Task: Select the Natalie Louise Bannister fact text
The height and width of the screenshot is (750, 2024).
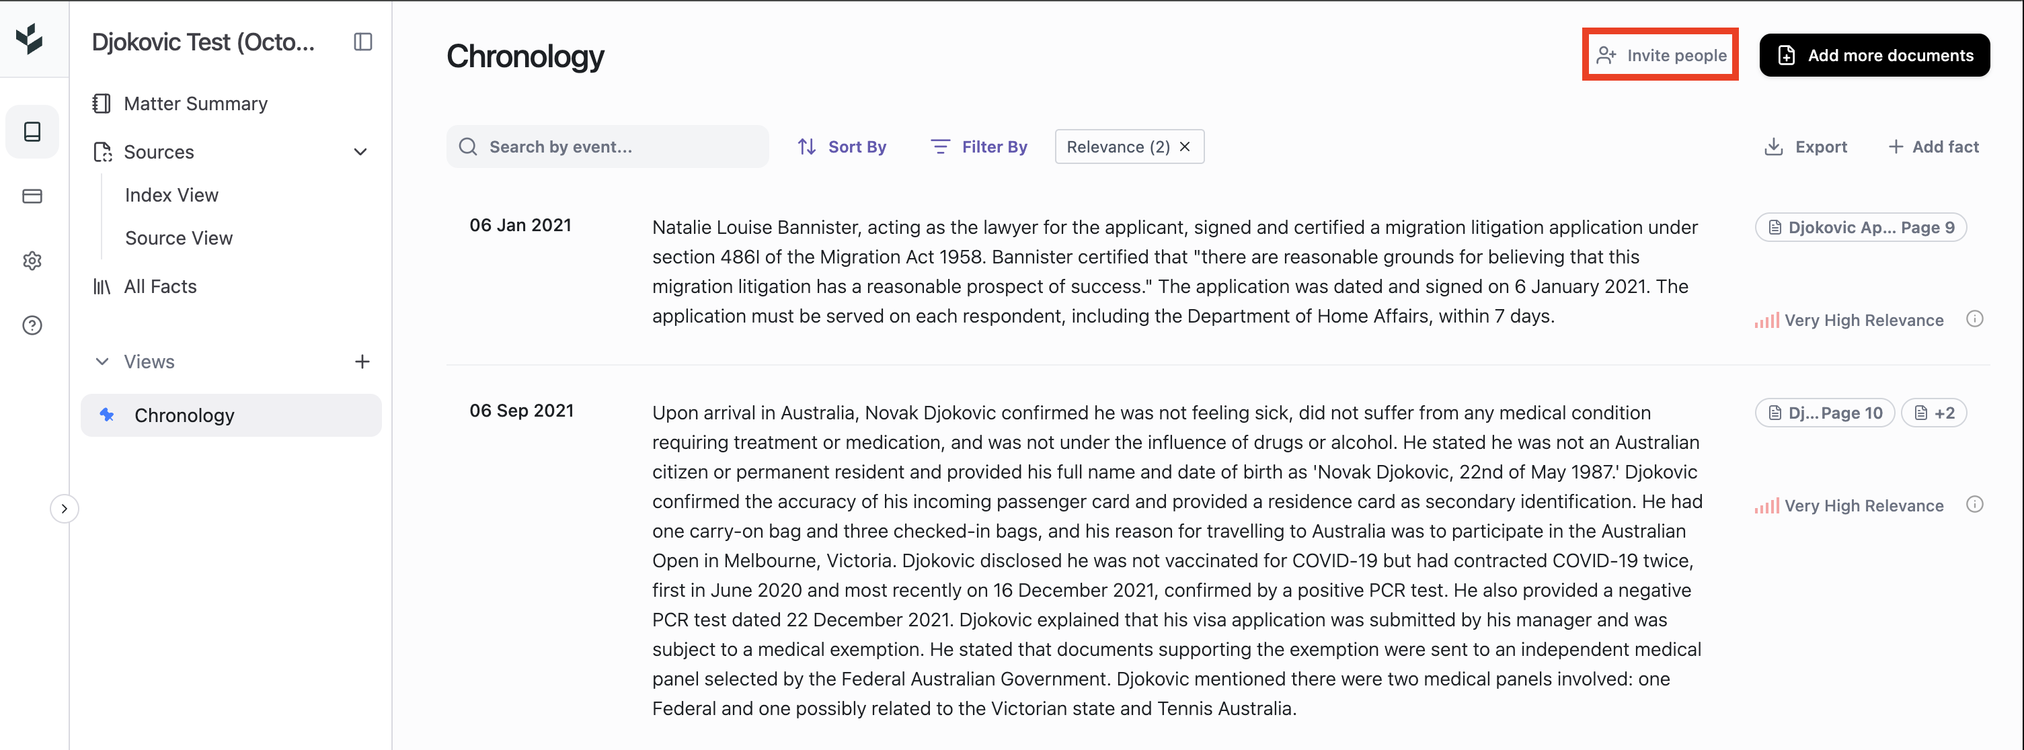Action: (1175, 272)
